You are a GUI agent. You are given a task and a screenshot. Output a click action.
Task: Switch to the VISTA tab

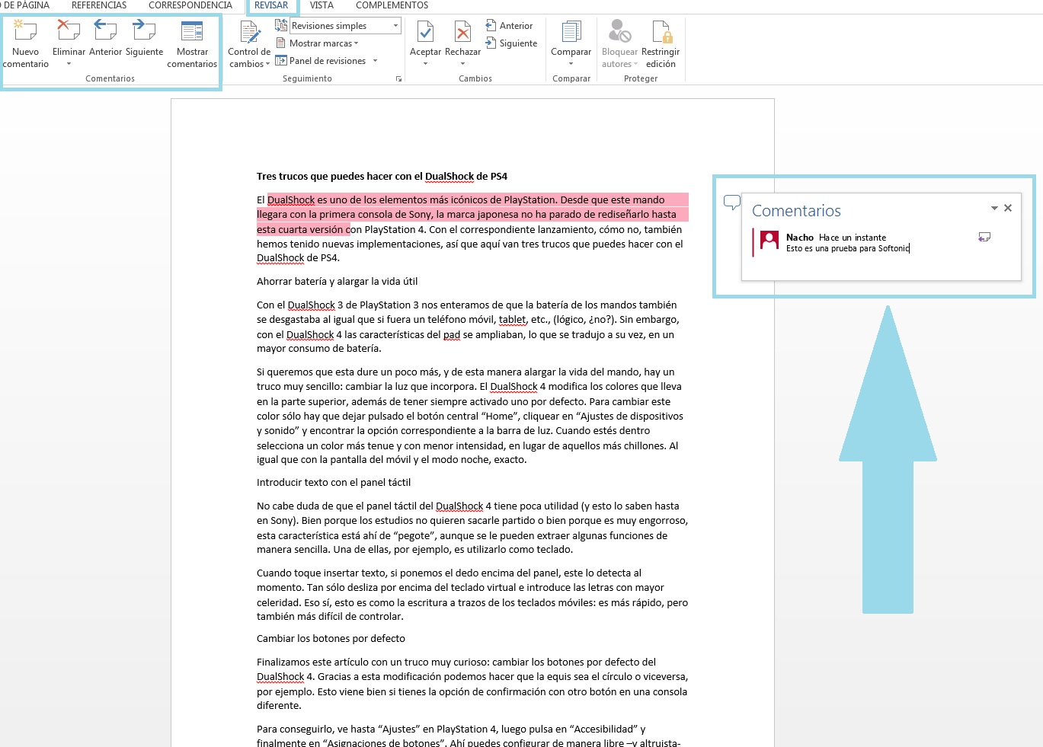pyautogui.click(x=322, y=5)
